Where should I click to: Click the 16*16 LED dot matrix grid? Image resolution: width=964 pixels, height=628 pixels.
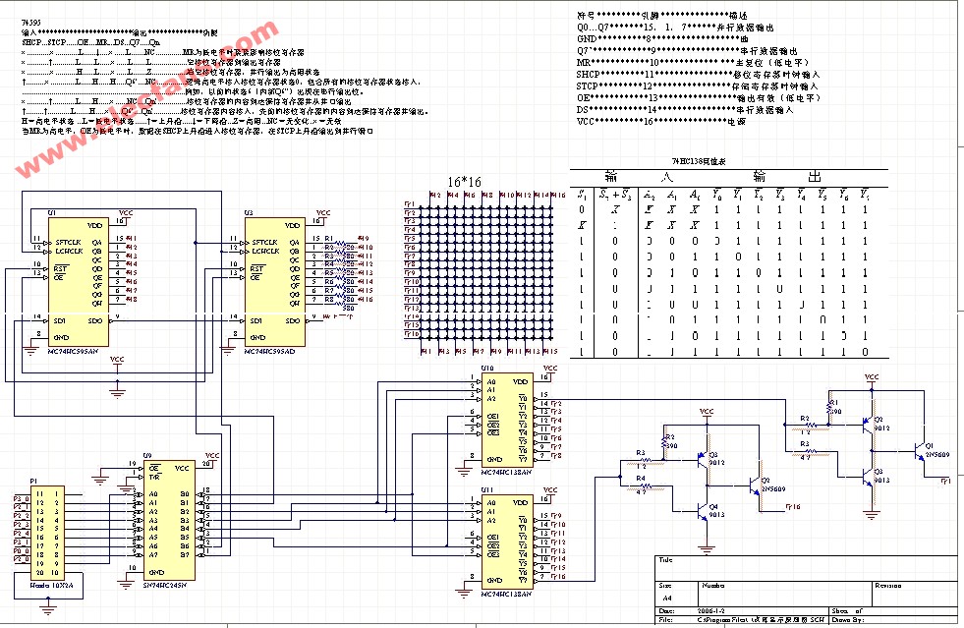coord(482,270)
